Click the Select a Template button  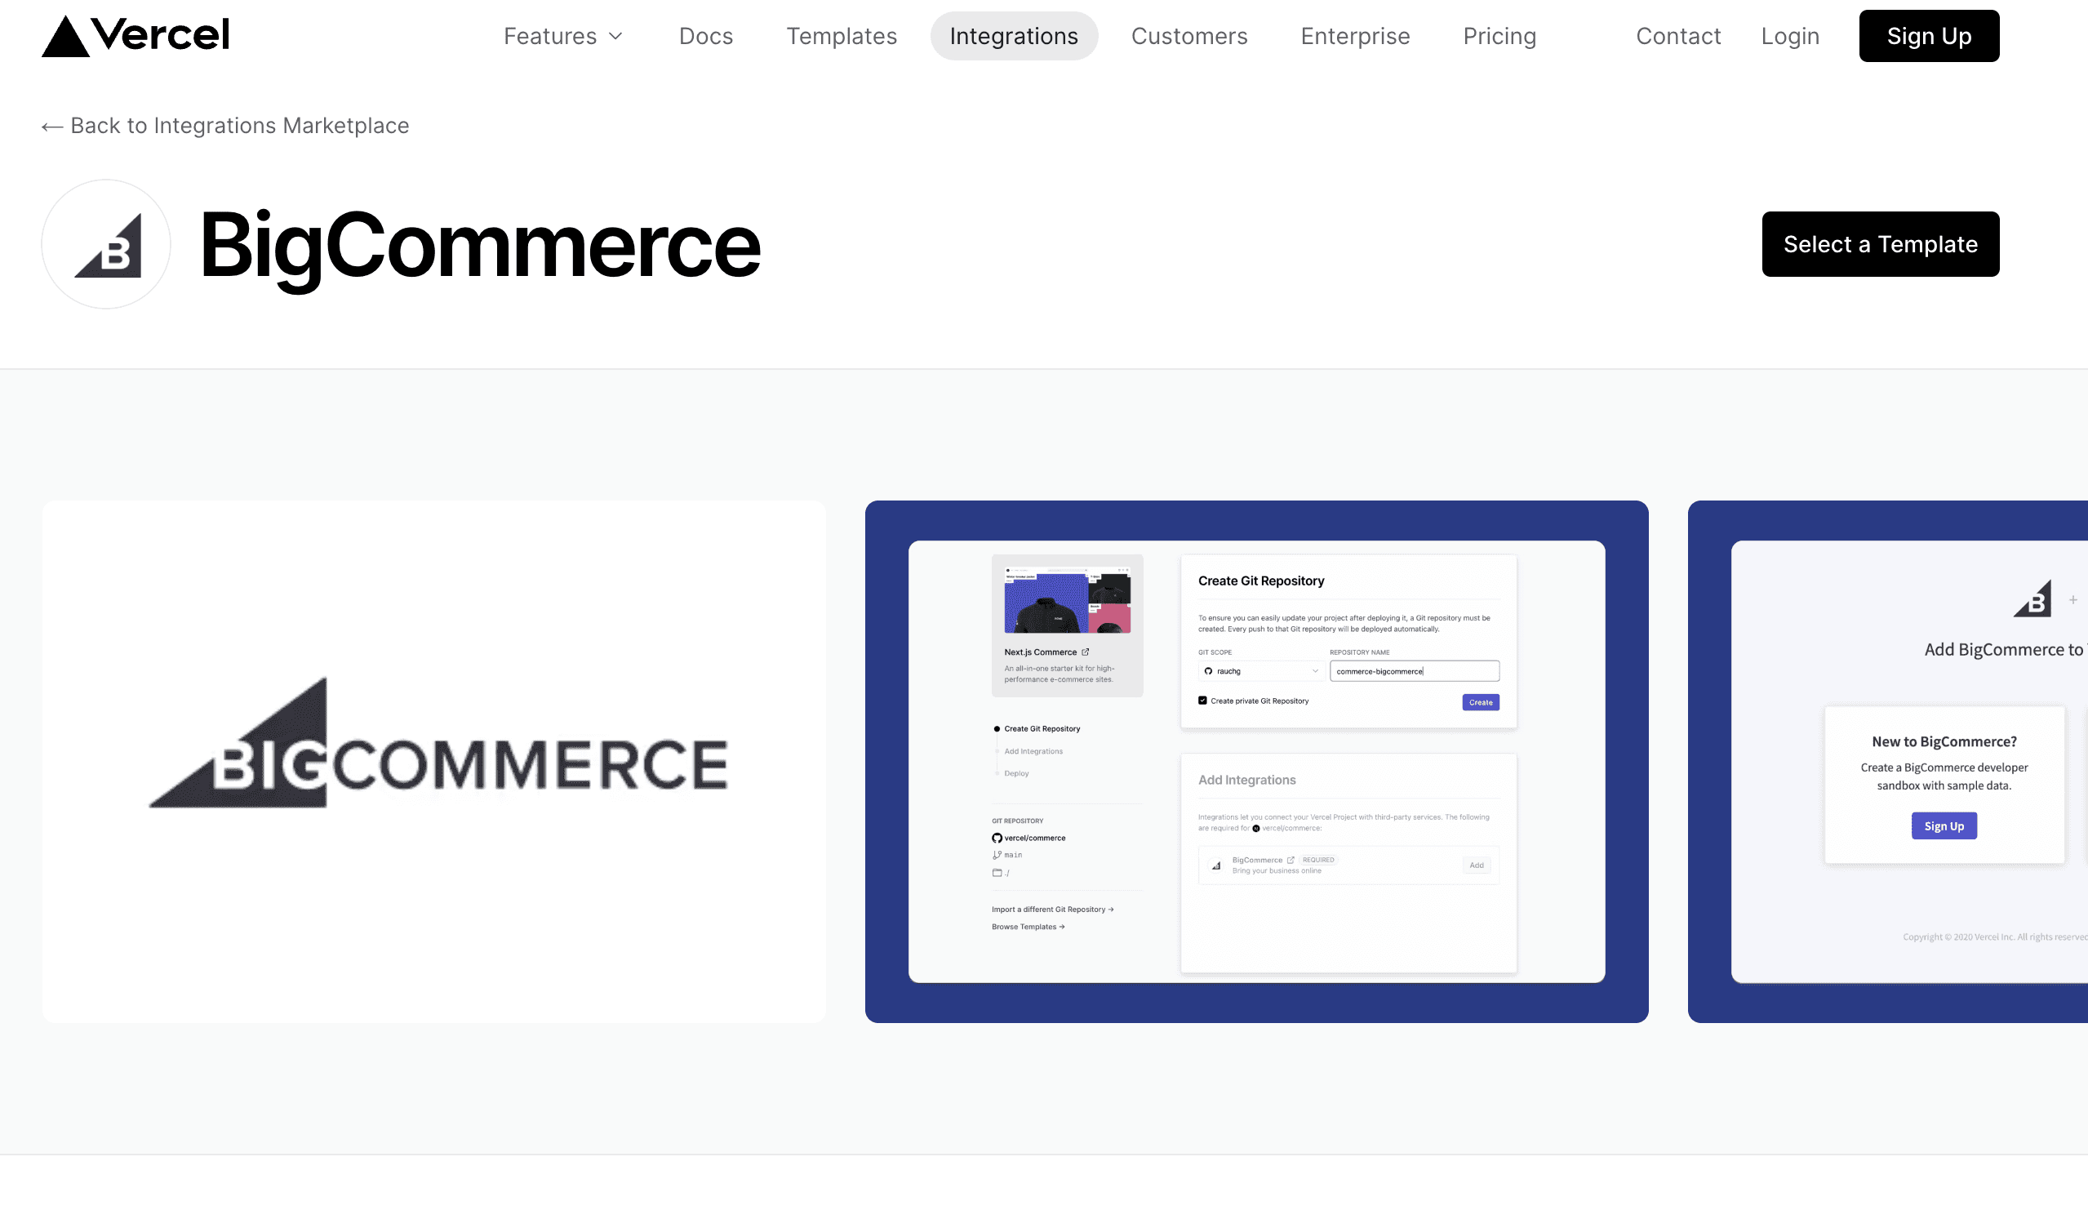tap(1881, 244)
